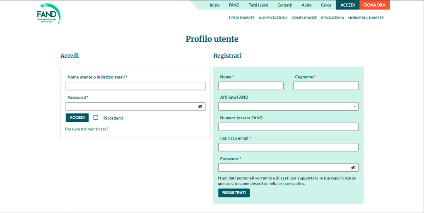Click the green ACCEDI login button

pyautogui.click(x=77, y=118)
